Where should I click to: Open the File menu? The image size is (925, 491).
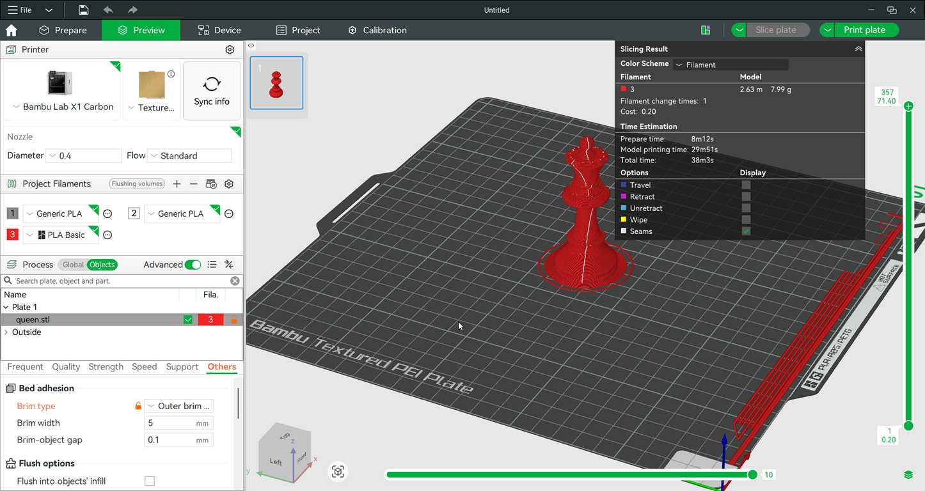pos(20,10)
